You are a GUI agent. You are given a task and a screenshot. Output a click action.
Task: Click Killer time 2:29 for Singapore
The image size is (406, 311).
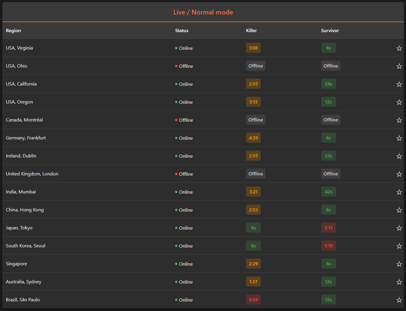click(x=253, y=264)
